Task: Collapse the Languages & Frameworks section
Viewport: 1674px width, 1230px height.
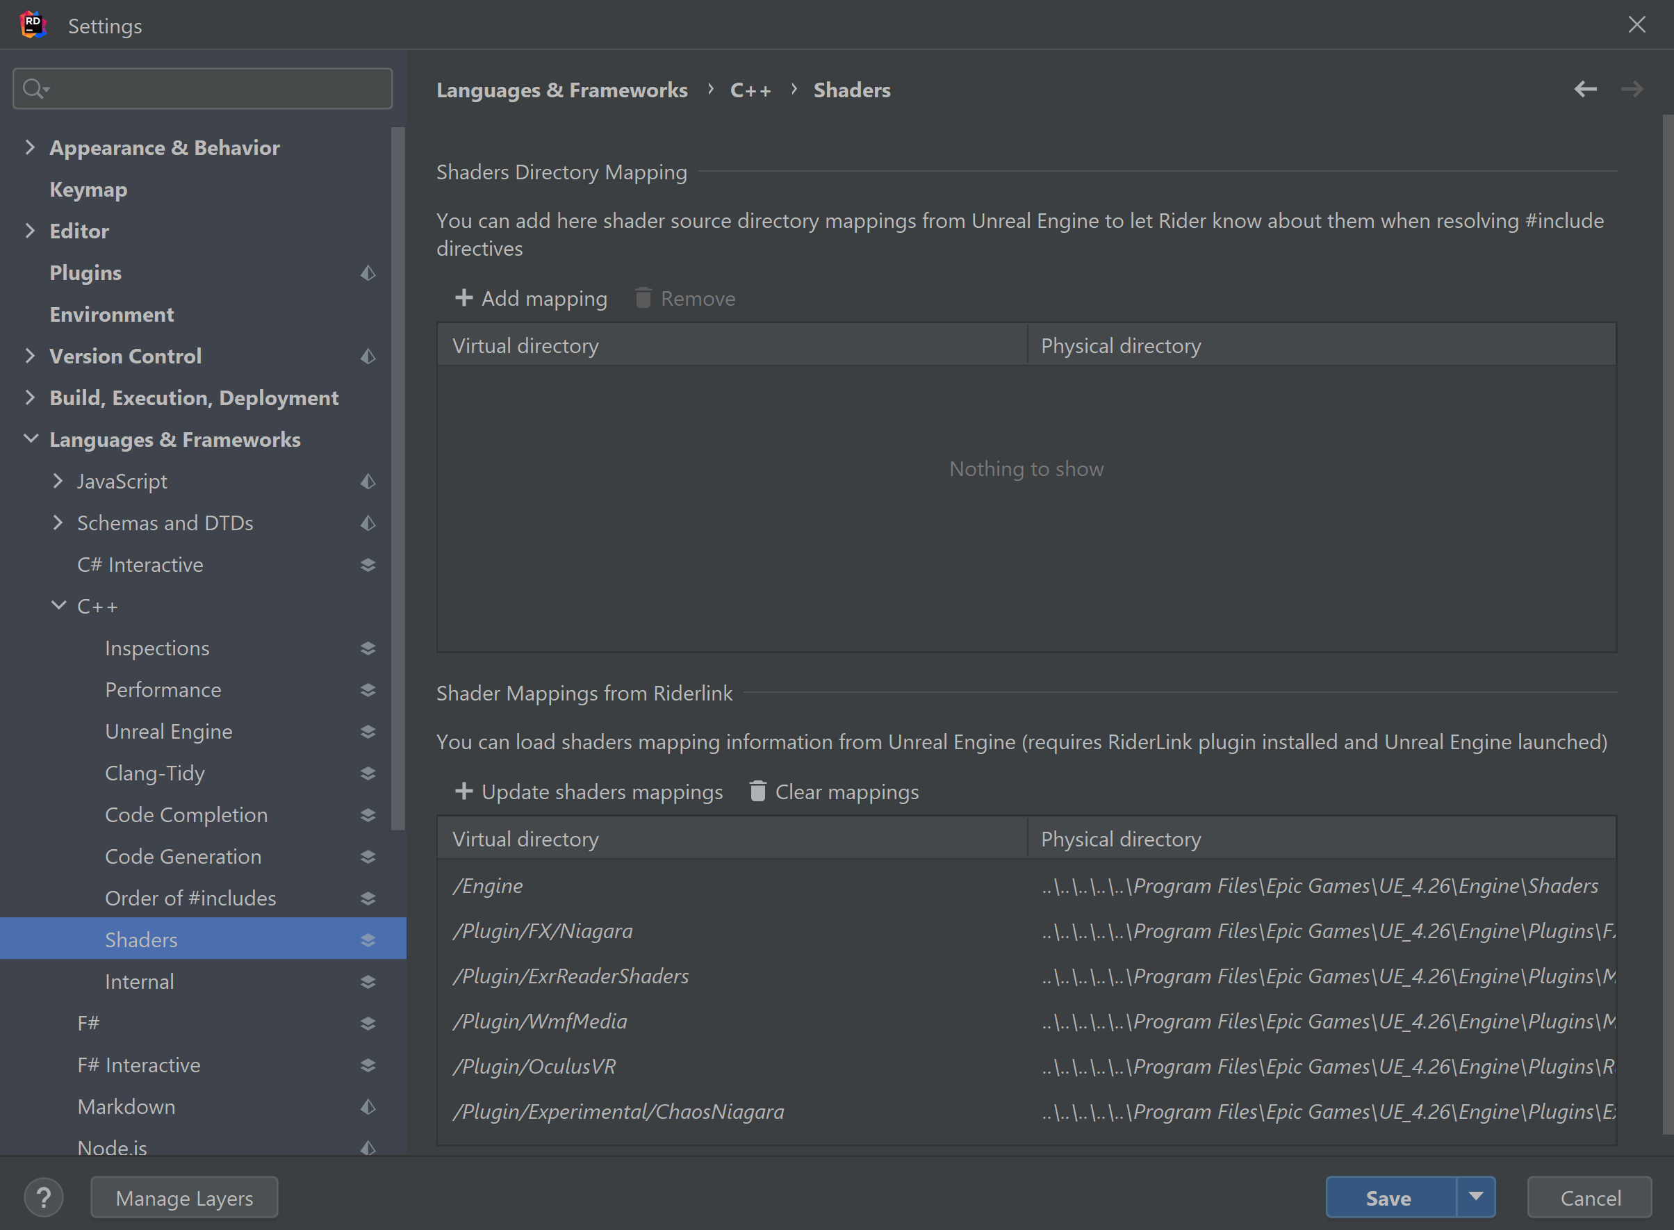Action: click(30, 438)
